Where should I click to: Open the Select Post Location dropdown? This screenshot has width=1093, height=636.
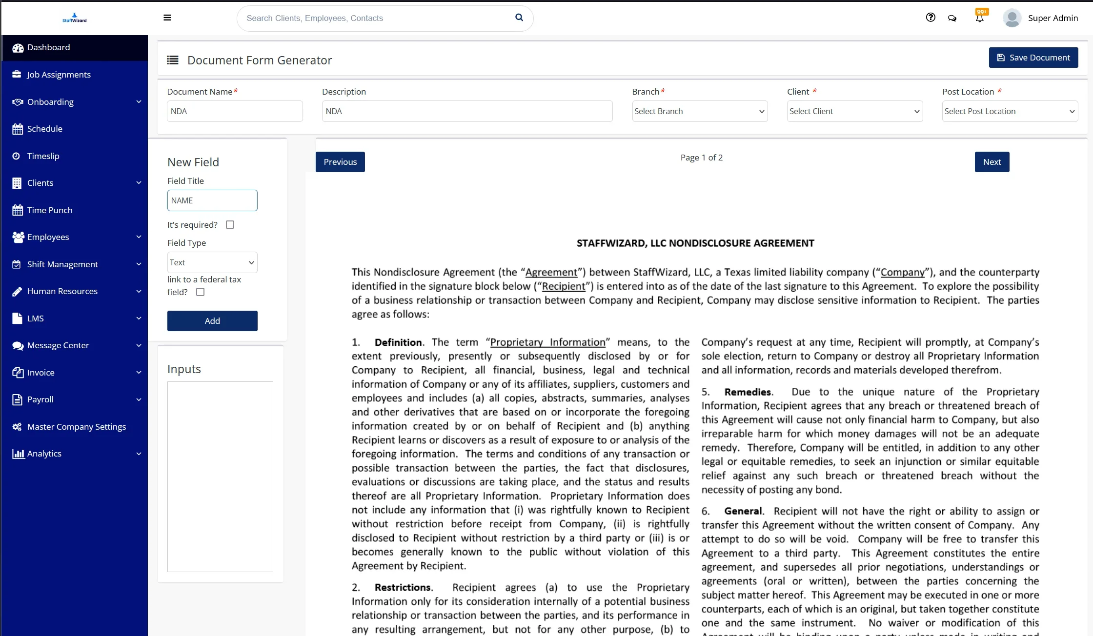1010,111
